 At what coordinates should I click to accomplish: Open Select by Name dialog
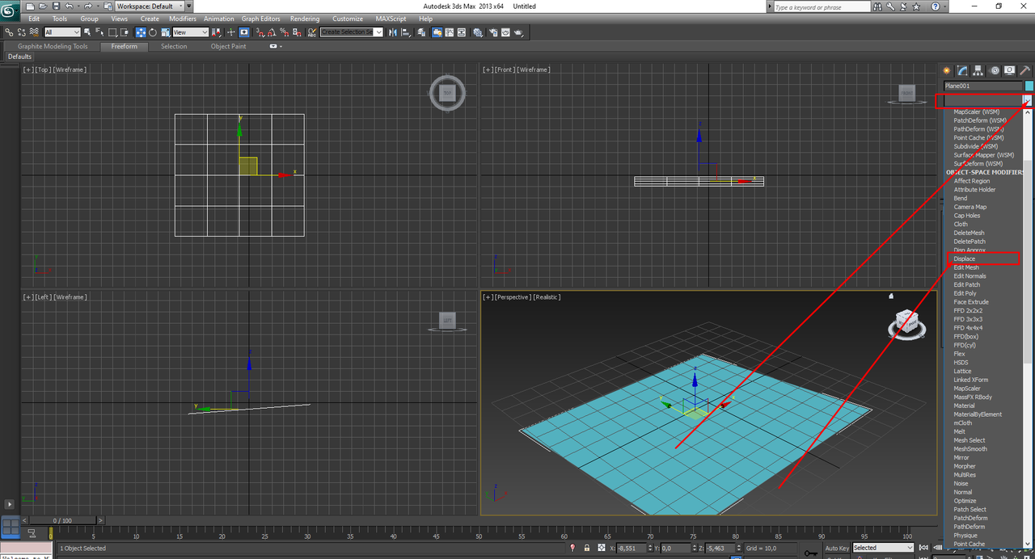99,32
